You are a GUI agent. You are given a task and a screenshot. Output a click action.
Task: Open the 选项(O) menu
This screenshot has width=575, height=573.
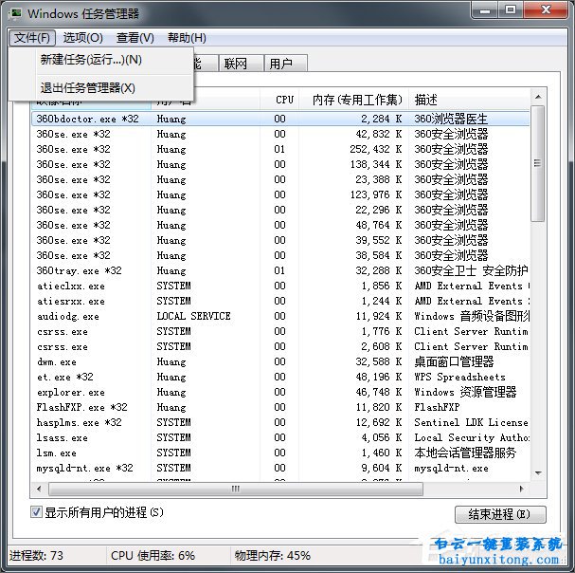pyautogui.click(x=82, y=37)
